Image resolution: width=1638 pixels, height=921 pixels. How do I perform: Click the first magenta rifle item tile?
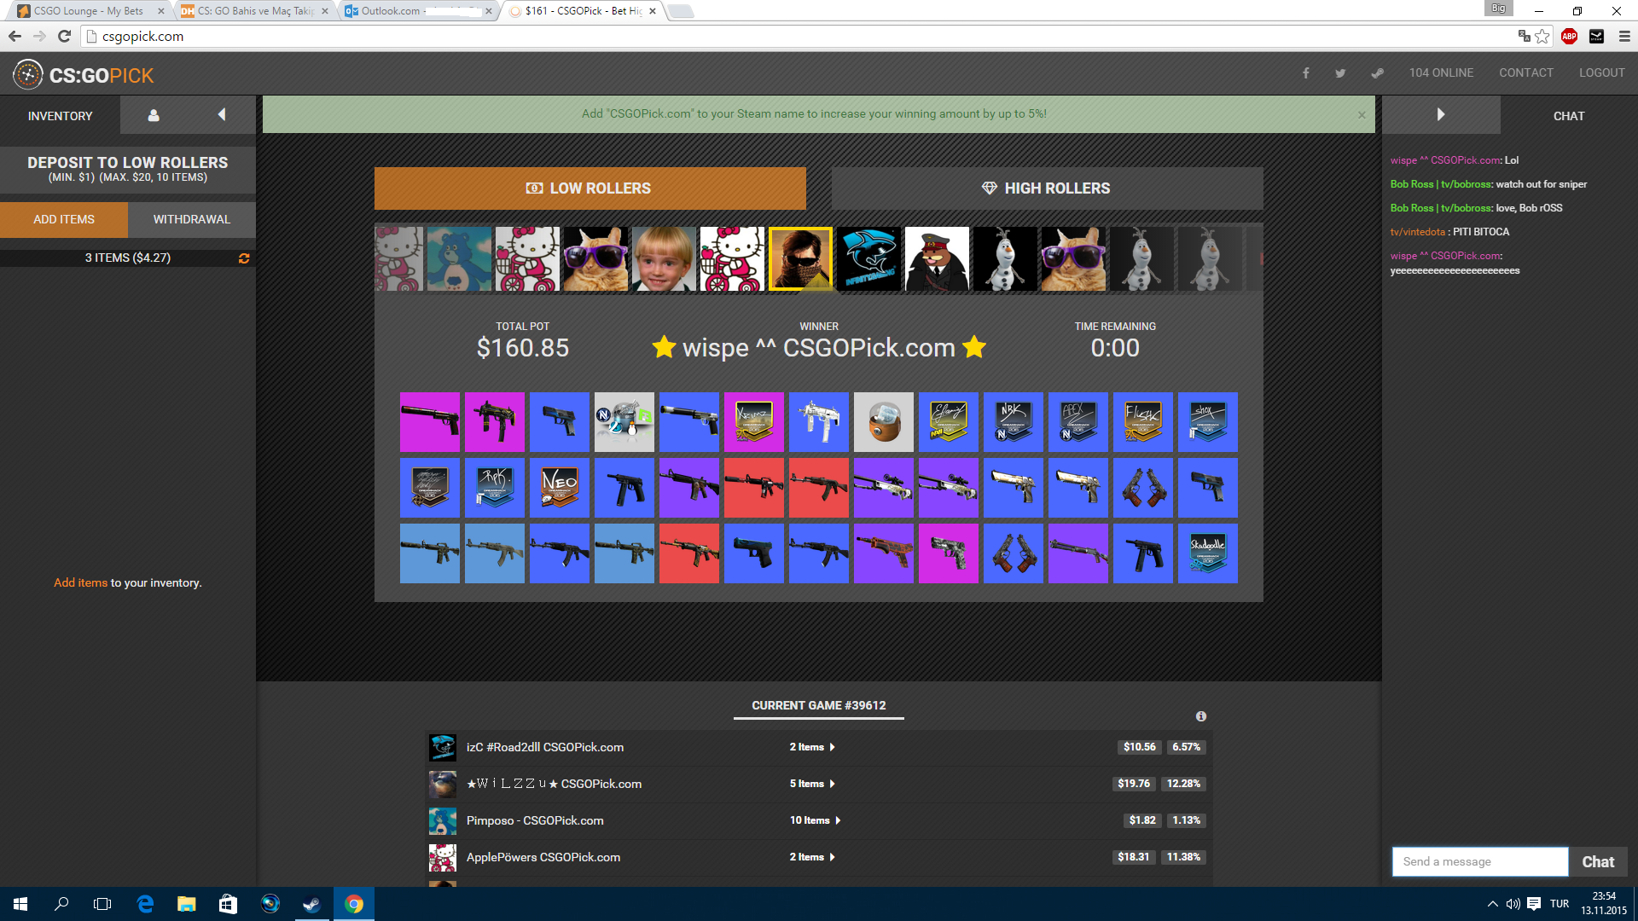click(x=430, y=422)
